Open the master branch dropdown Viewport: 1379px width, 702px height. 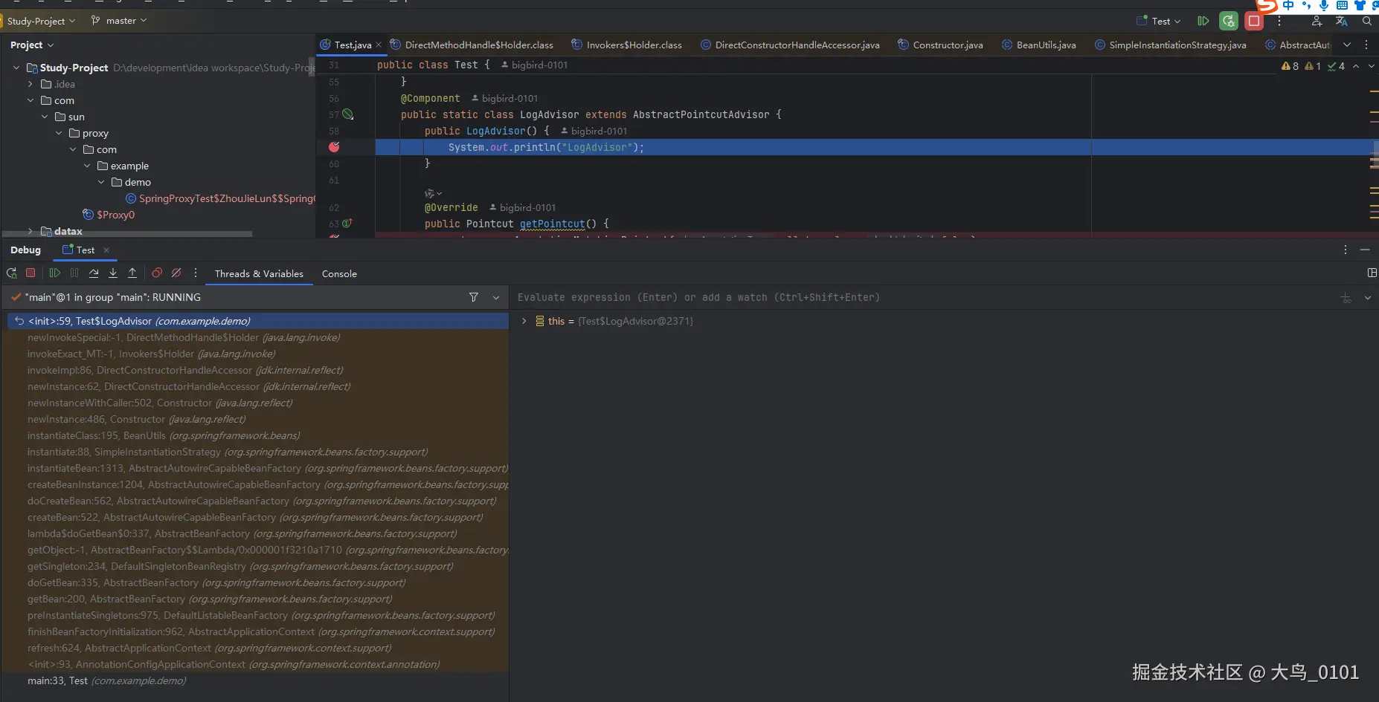pyautogui.click(x=119, y=21)
